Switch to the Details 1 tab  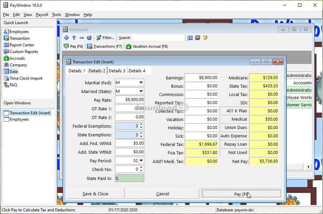tap(77, 71)
